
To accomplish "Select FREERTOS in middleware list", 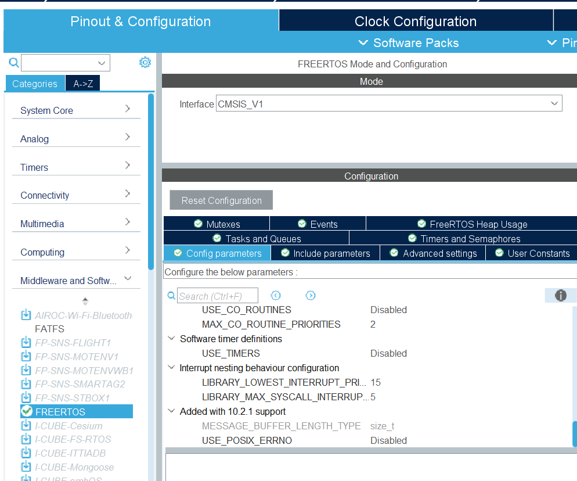I will coord(77,411).
